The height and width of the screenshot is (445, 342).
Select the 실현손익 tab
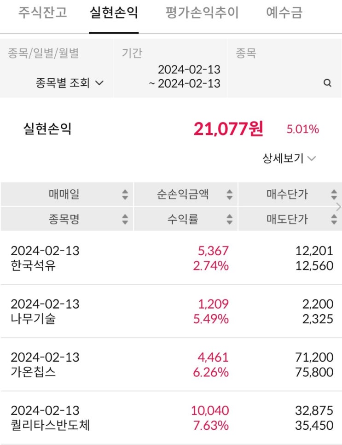pos(114,12)
